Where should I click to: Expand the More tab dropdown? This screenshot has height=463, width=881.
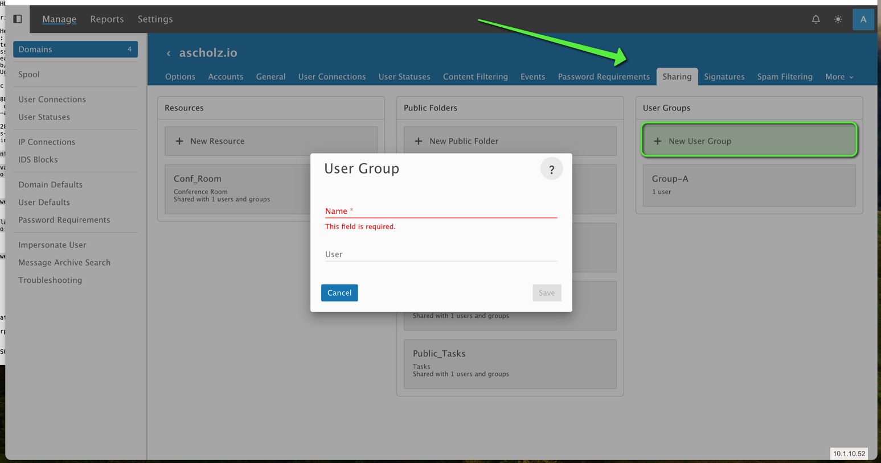click(x=839, y=77)
